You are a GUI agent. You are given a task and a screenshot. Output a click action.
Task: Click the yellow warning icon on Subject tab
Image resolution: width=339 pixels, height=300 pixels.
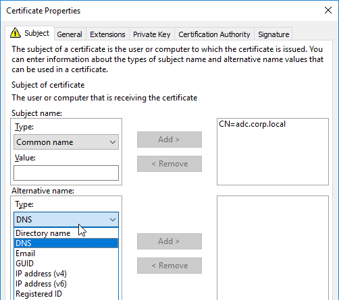pyautogui.click(x=16, y=33)
